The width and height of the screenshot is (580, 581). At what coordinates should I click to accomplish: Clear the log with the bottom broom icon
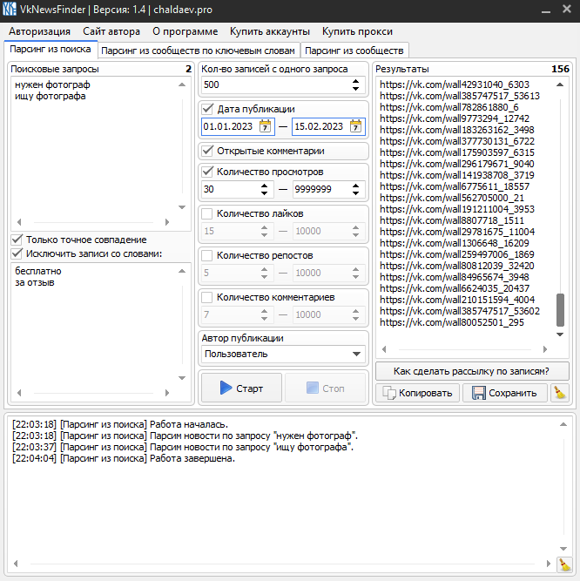[563, 564]
